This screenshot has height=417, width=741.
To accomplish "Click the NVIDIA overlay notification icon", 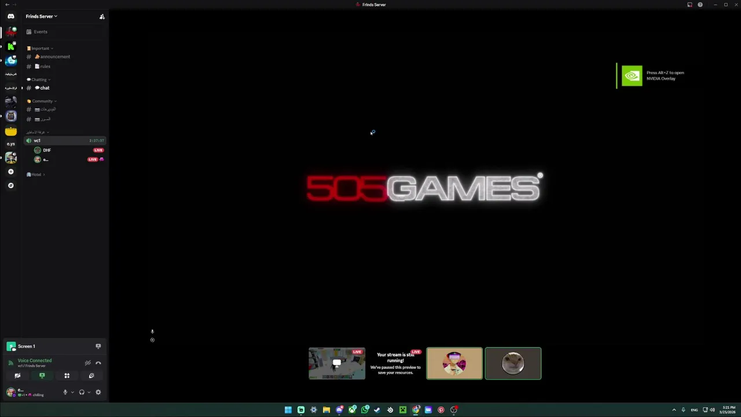I will (632, 76).
